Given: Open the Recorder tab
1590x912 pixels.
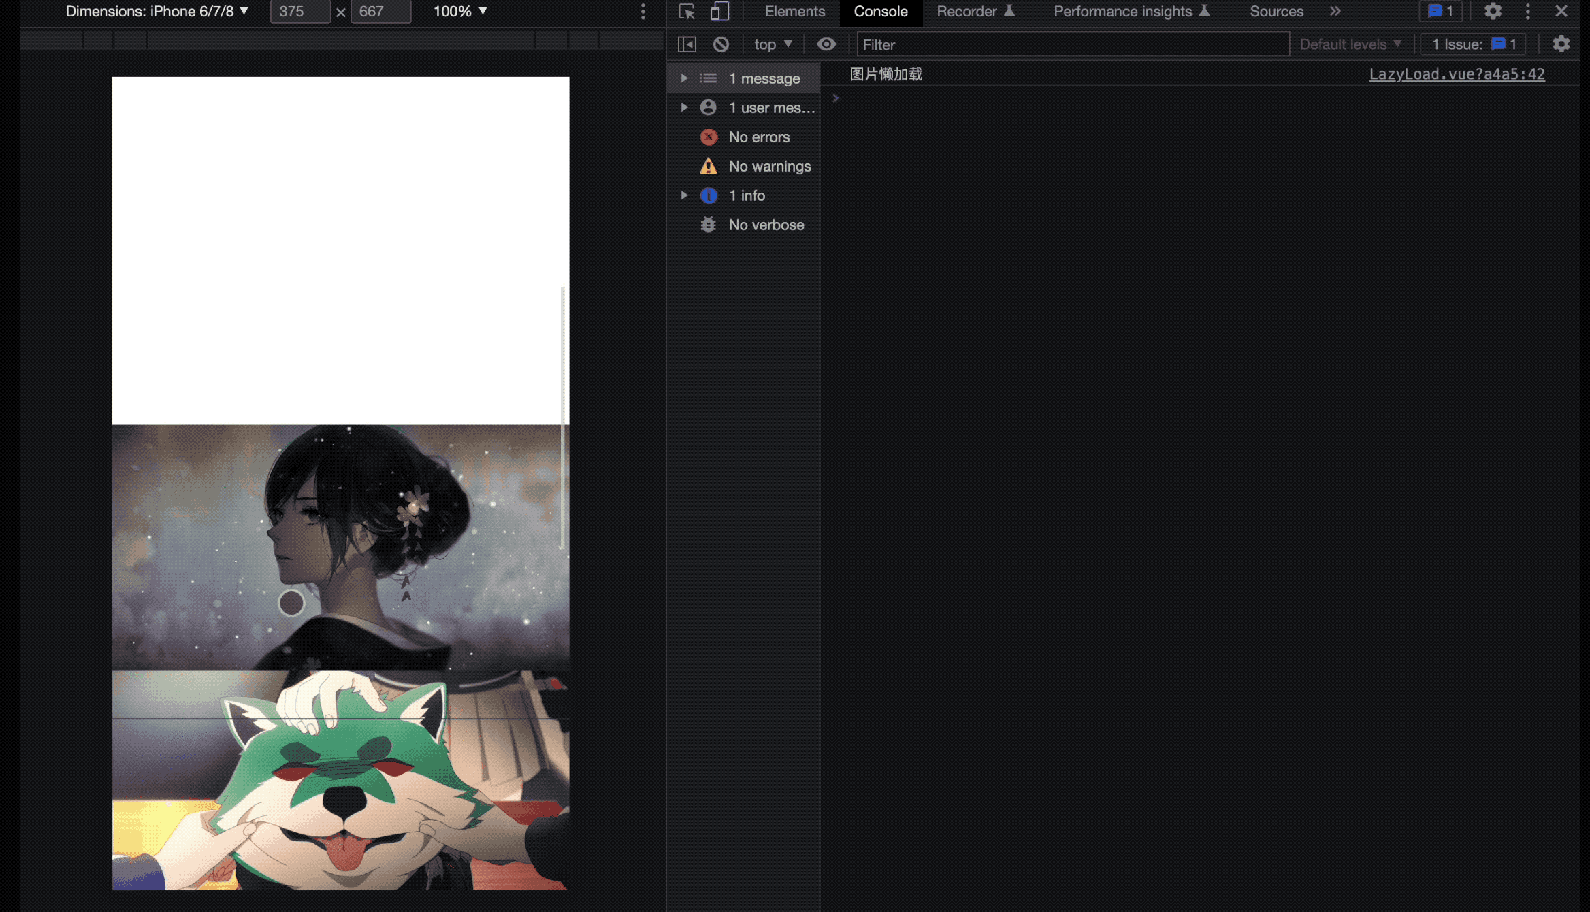Looking at the screenshot, I should (975, 12).
